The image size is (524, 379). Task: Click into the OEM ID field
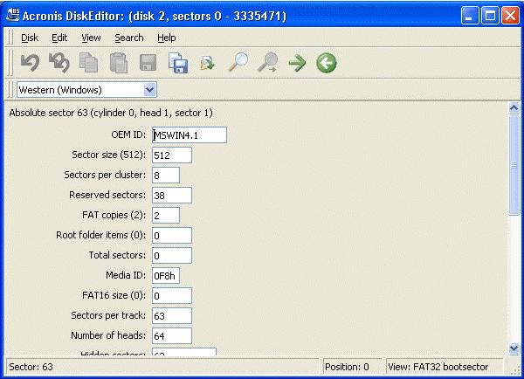[190, 135]
